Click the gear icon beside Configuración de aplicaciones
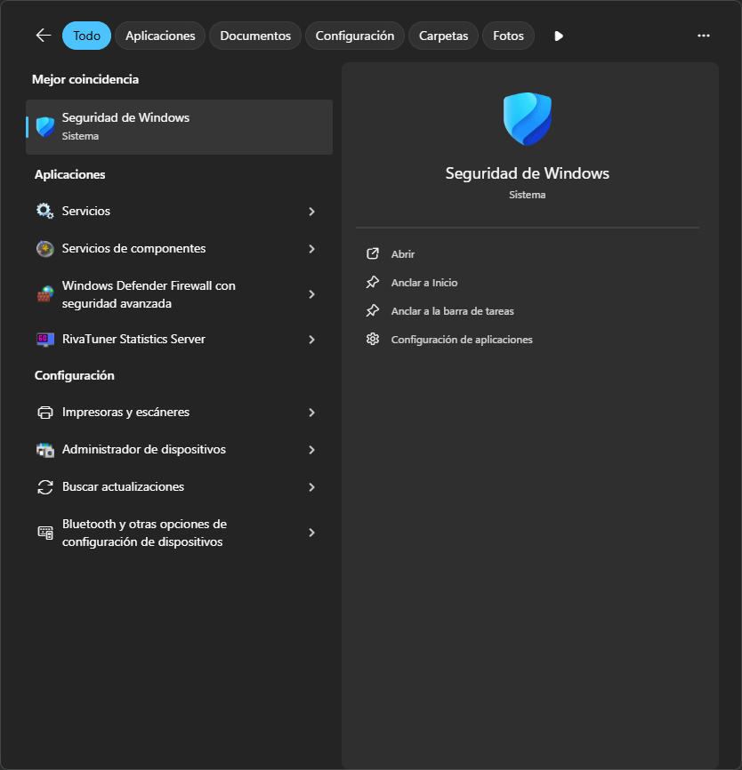Viewport: 742px width, 770px height. click(373, 339)
